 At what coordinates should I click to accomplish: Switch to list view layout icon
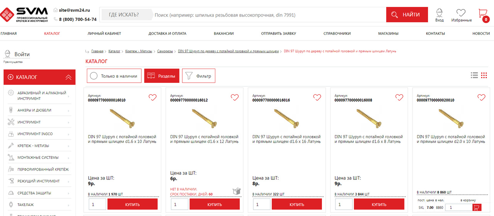pos(474,75)
